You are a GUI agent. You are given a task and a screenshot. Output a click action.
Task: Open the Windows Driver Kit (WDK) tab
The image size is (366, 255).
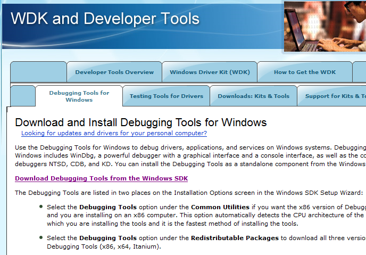[x=210, y=72]
